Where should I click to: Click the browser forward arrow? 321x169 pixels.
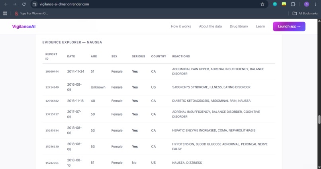click(15, 4)
